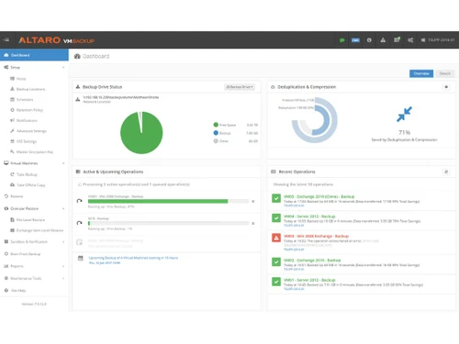Image resolution: width=459 pixels, height=344 pixels.
Task: Collapse the Setup section arrow
Action: [x=63, y=67]
